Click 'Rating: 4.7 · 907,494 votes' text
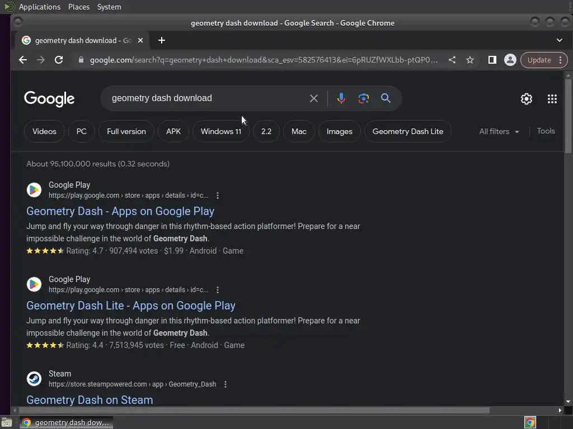Viewport: 573px width, 429px height. coord(112,251)
